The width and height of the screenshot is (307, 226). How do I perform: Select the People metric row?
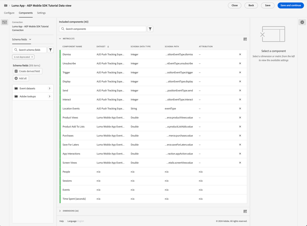pyautogui.click(x=153, y=172)
